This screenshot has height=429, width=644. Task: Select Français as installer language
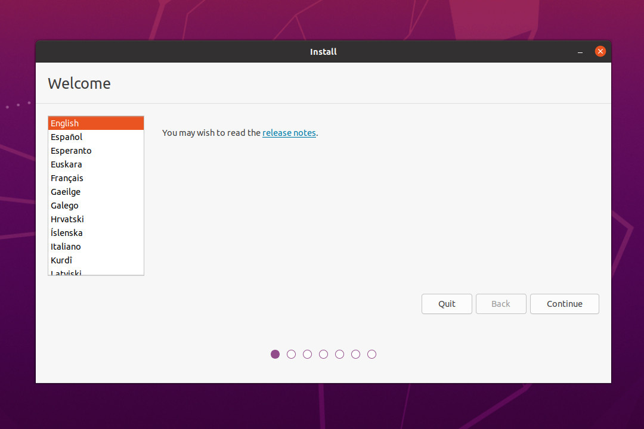[x=95, y=178]
